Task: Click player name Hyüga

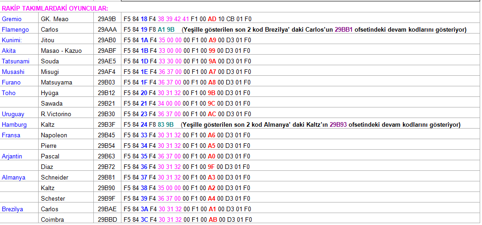Action: tap(50, 93)
